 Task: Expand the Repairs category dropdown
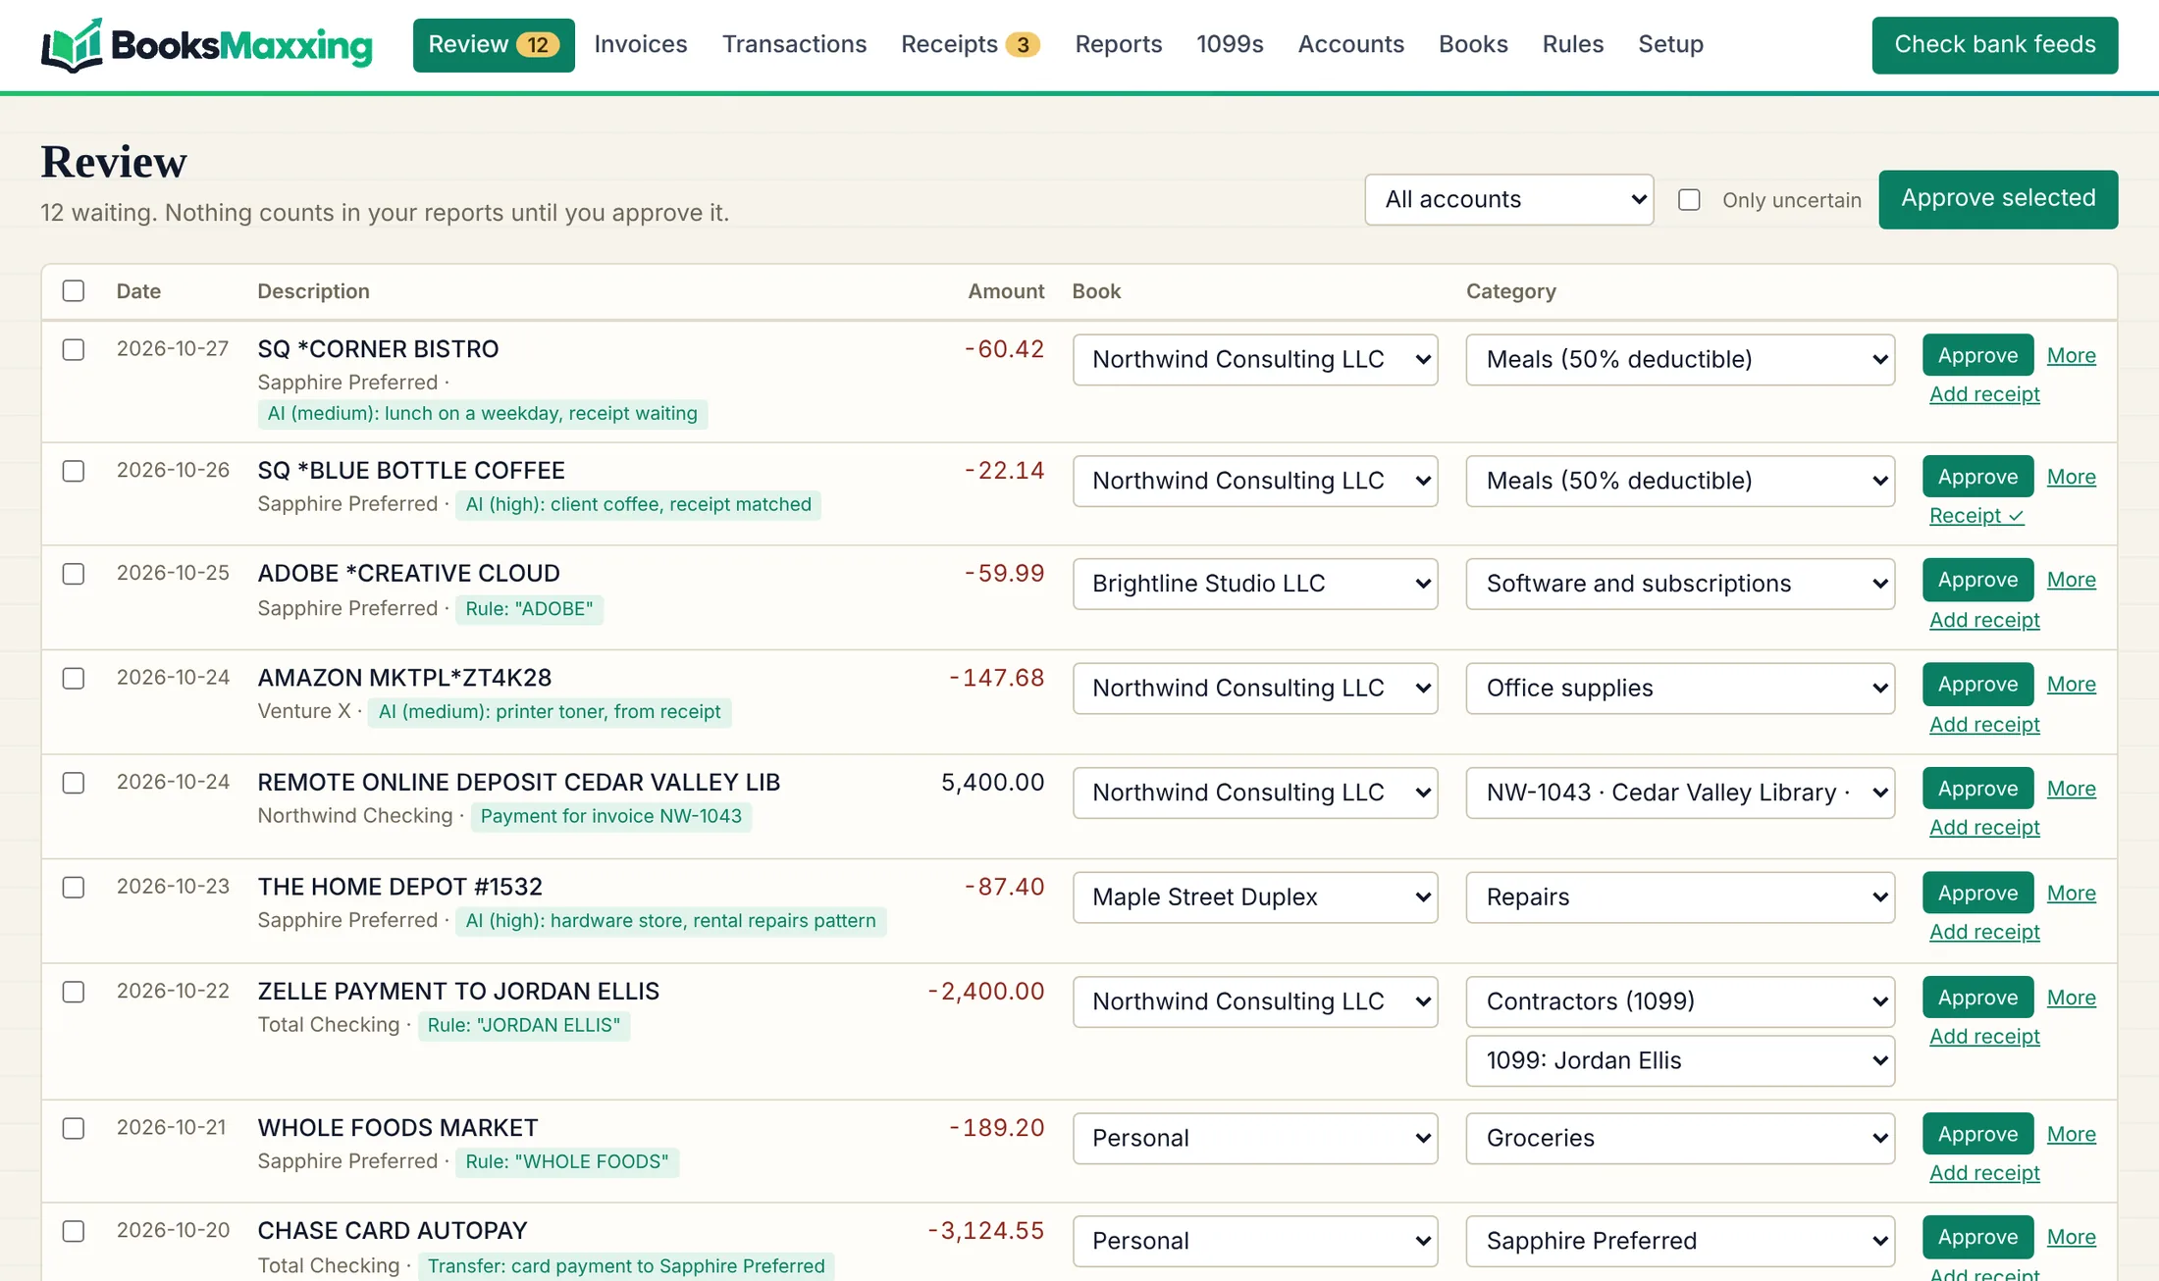1680,897
